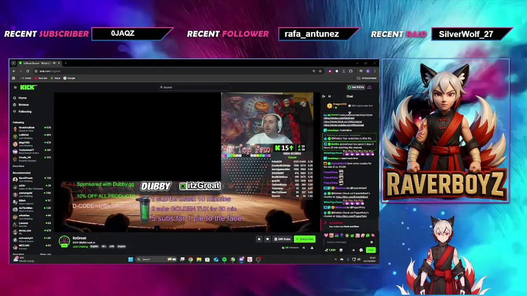The width and height of the screenshot is (527, 296).
Task: Toggle the follow heart button for itzGreat
Action: [267, 239]
